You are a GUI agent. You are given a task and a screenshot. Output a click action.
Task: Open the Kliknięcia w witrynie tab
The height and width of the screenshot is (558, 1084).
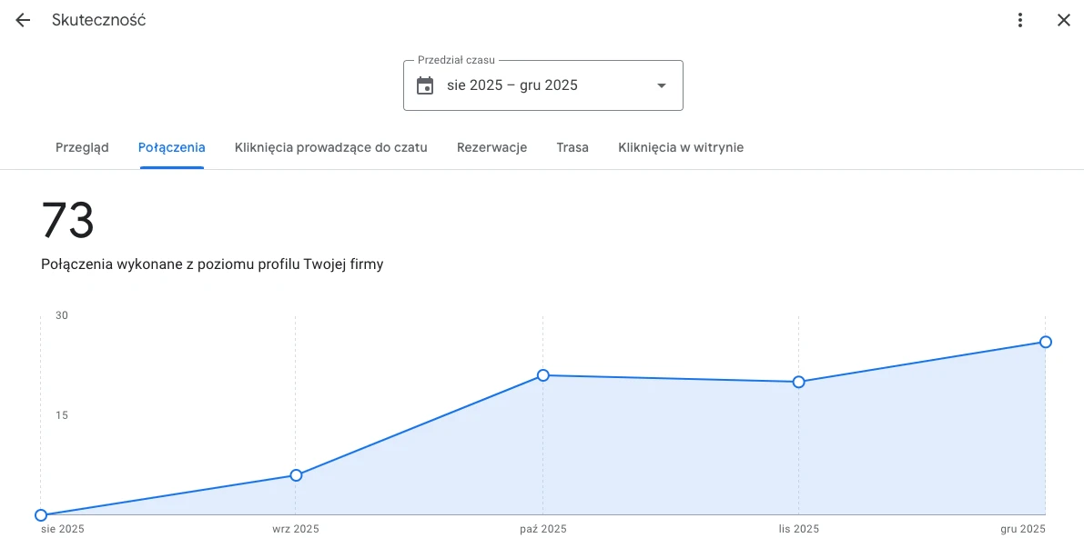click(x=681, y=147)
